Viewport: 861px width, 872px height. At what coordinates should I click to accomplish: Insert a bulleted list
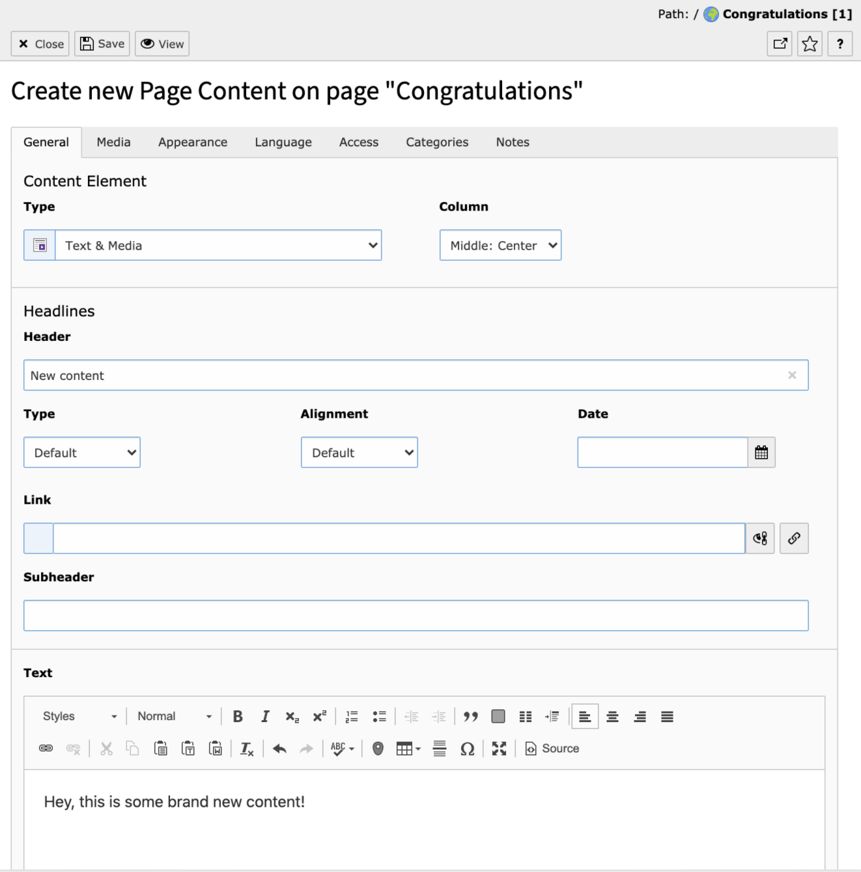coord(379,716)
